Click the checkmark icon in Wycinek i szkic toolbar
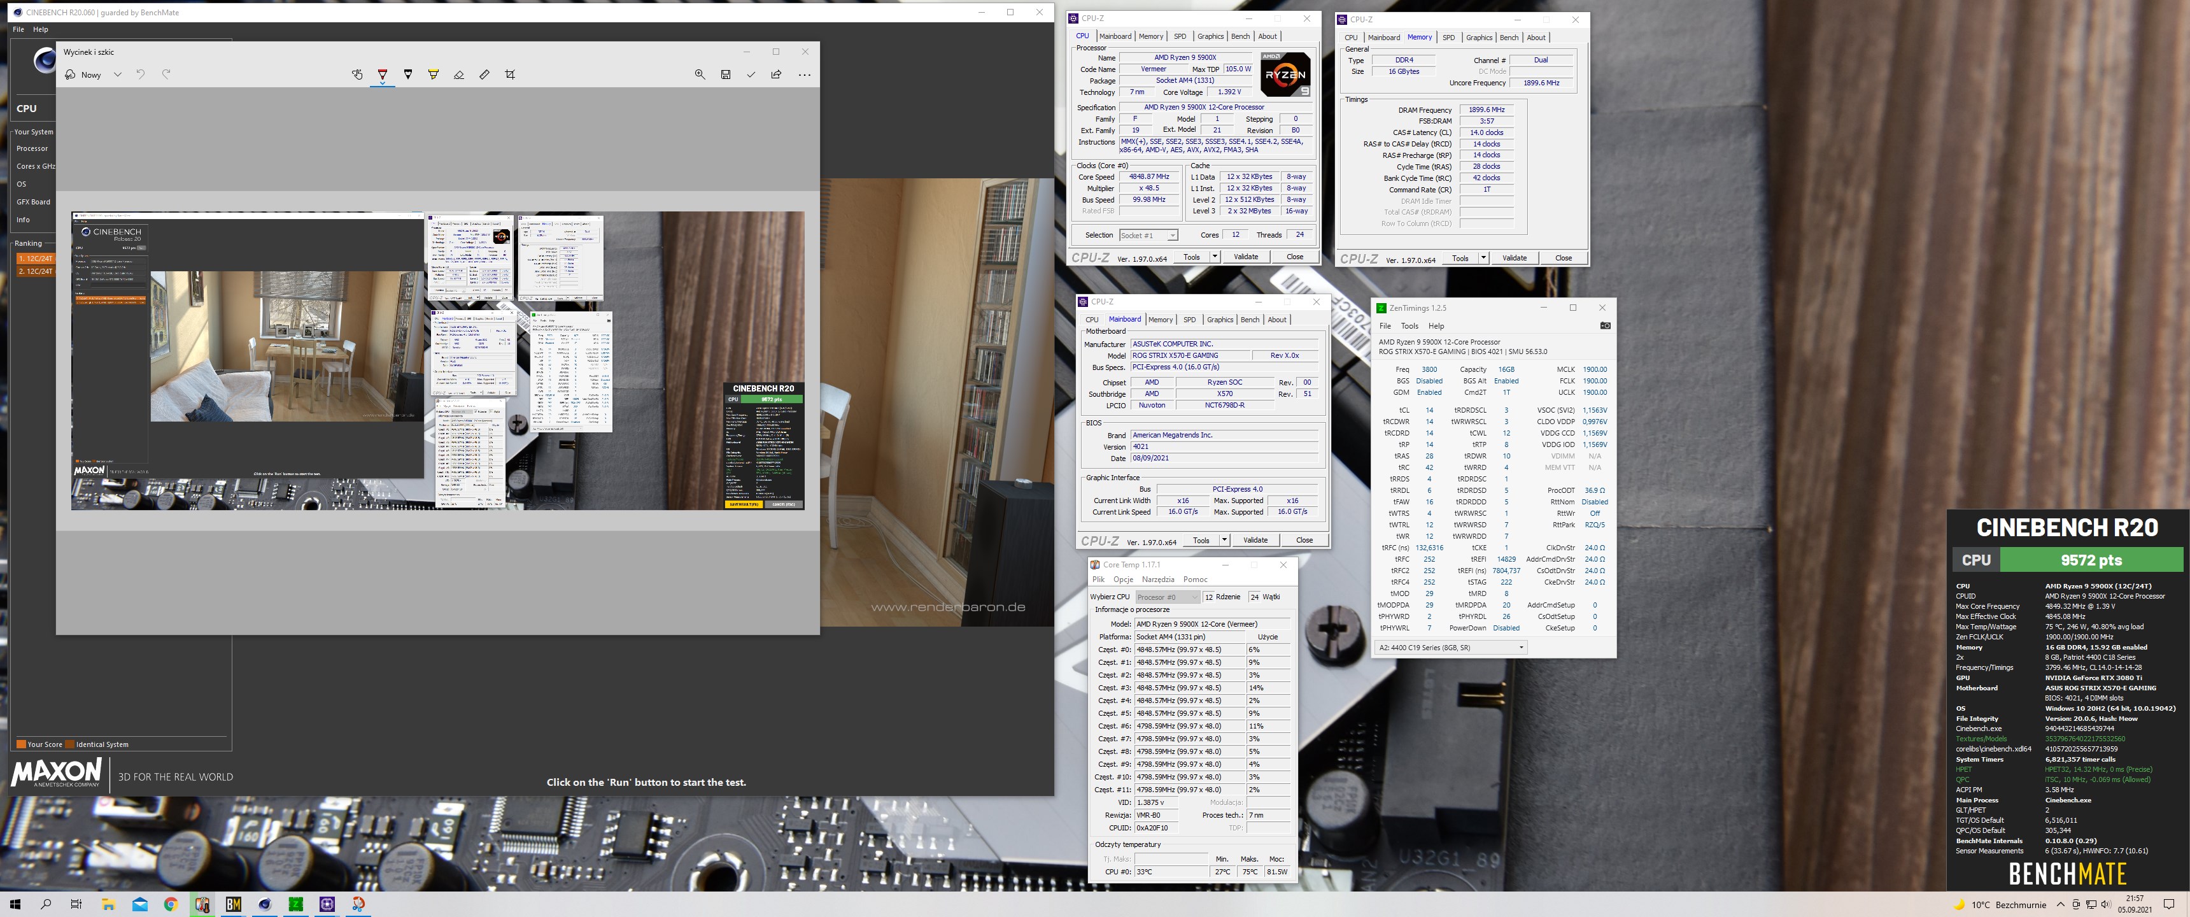 (x=751, y=75)
